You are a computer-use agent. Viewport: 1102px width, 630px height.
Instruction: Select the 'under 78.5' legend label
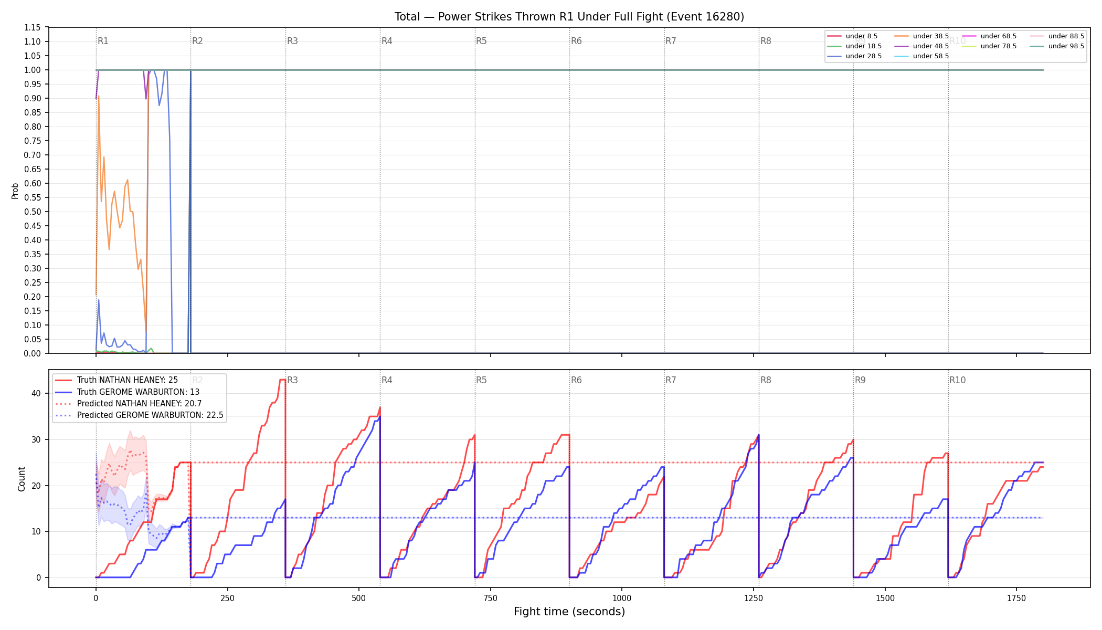(x=999, y=46)
